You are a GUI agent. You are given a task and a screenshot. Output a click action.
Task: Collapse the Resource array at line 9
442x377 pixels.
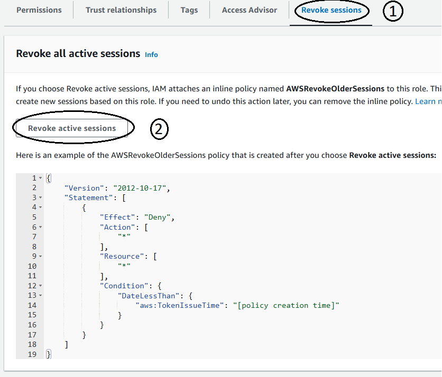pyautogui.click(x=40, y=257)
